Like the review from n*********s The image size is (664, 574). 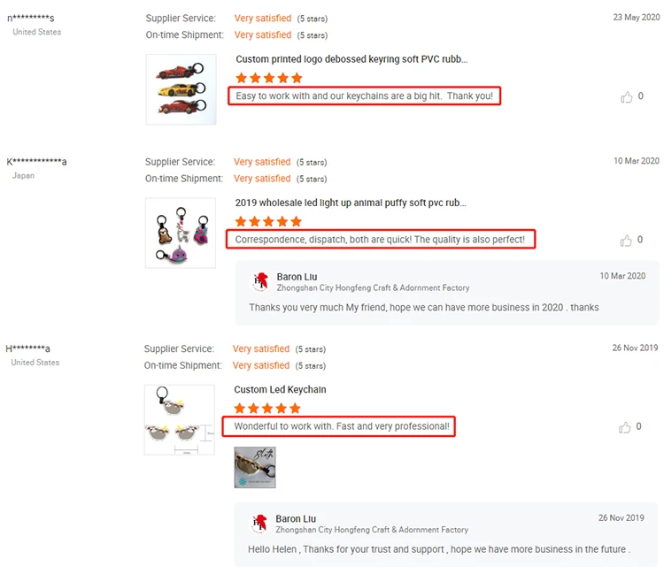[627, 97]
